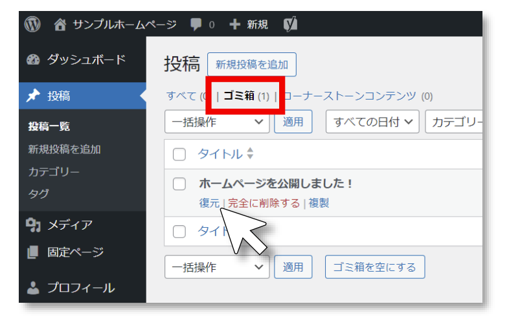Click the 新規投稿を追加 button
509x317 pixels.
pyautogui.click(x=251, y=65)
